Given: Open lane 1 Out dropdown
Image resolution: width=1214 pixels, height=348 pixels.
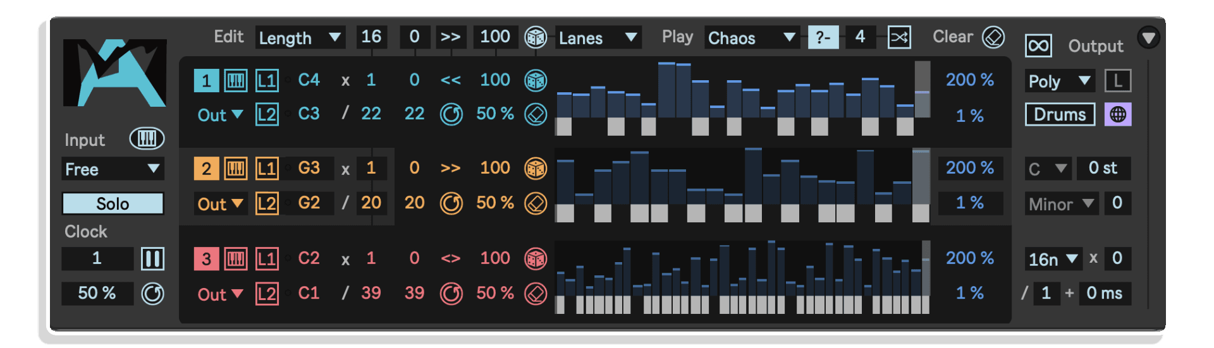Looking at the screenshot, I should (x=220, y=115).
